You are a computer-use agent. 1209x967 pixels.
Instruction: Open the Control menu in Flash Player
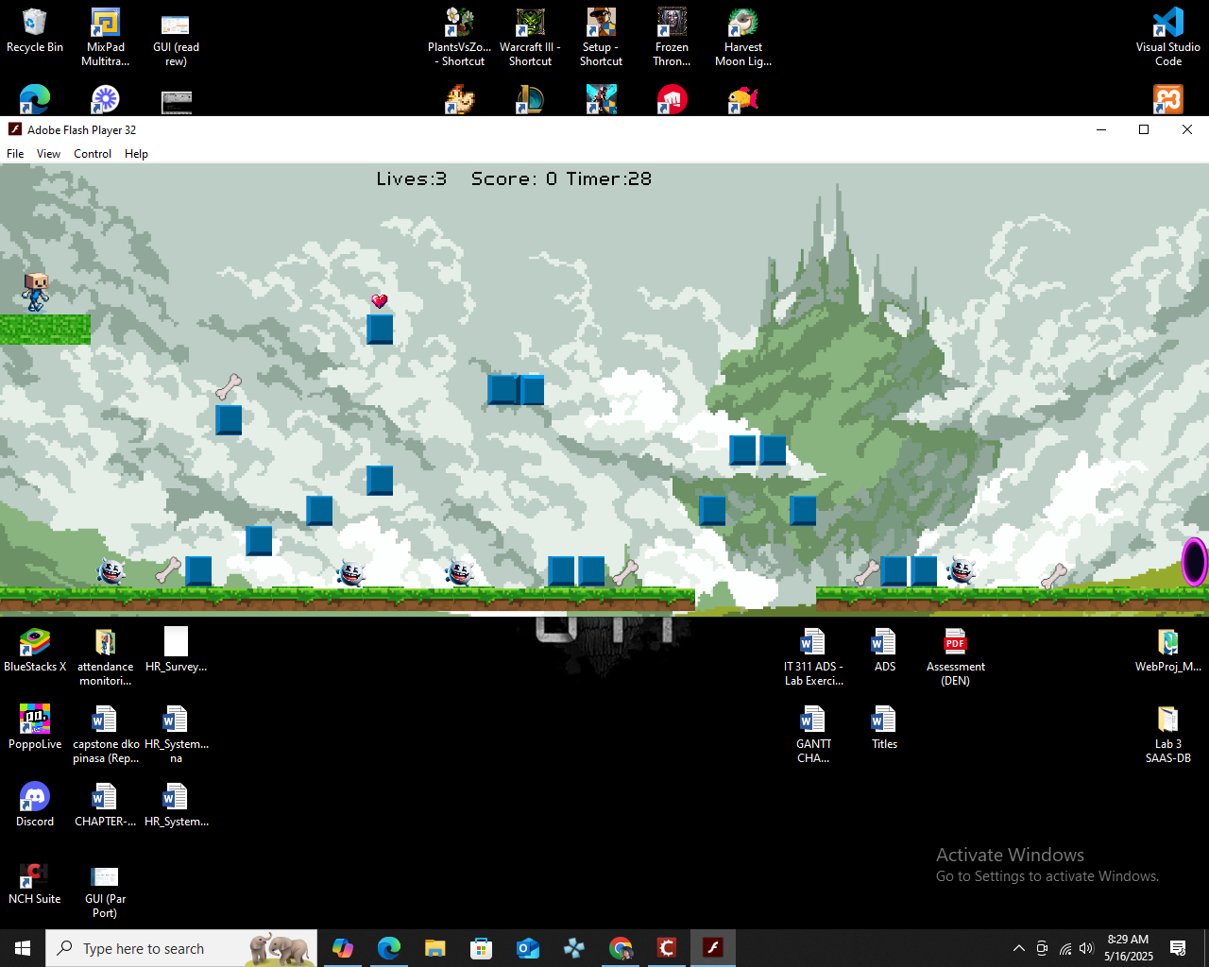click(x=93, y=154)
